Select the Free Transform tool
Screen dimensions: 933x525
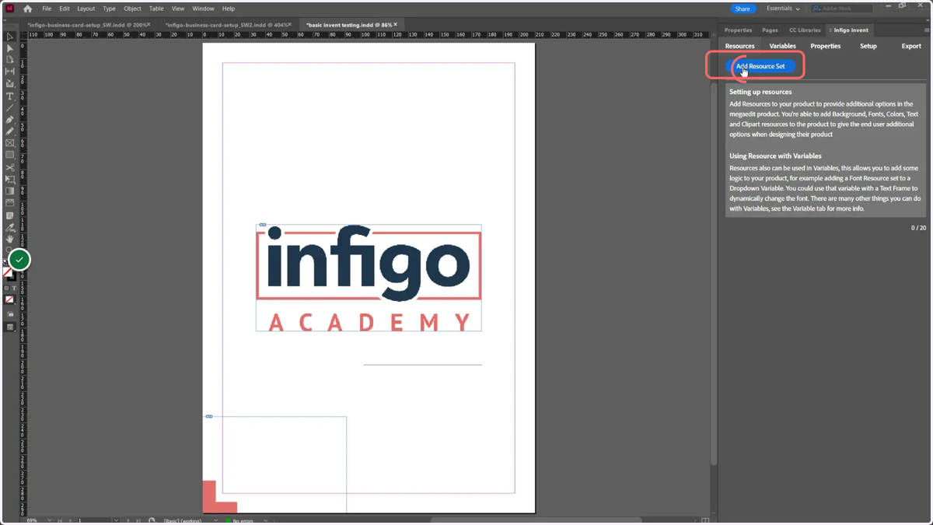tap(10, 179)
